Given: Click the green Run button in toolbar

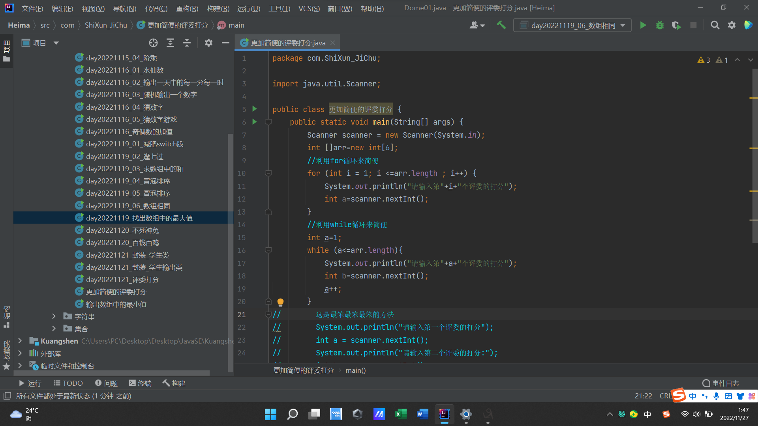Looking at the screenshot, I should click(x=643, y=25).
